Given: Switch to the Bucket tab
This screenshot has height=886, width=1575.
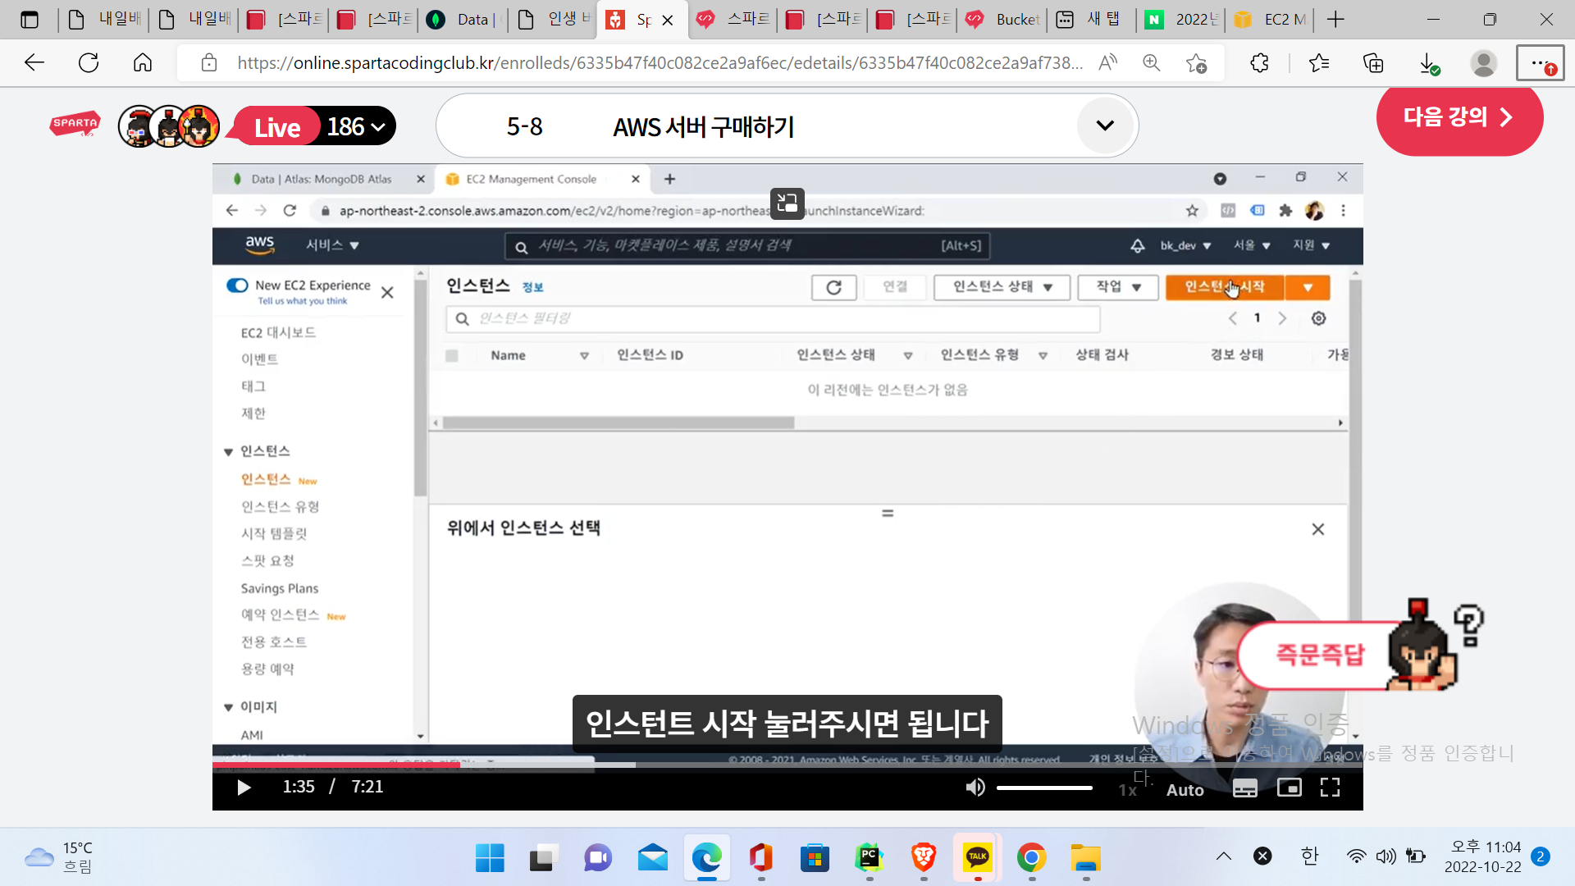Looking at the screenshot, I should (1004, 20).
